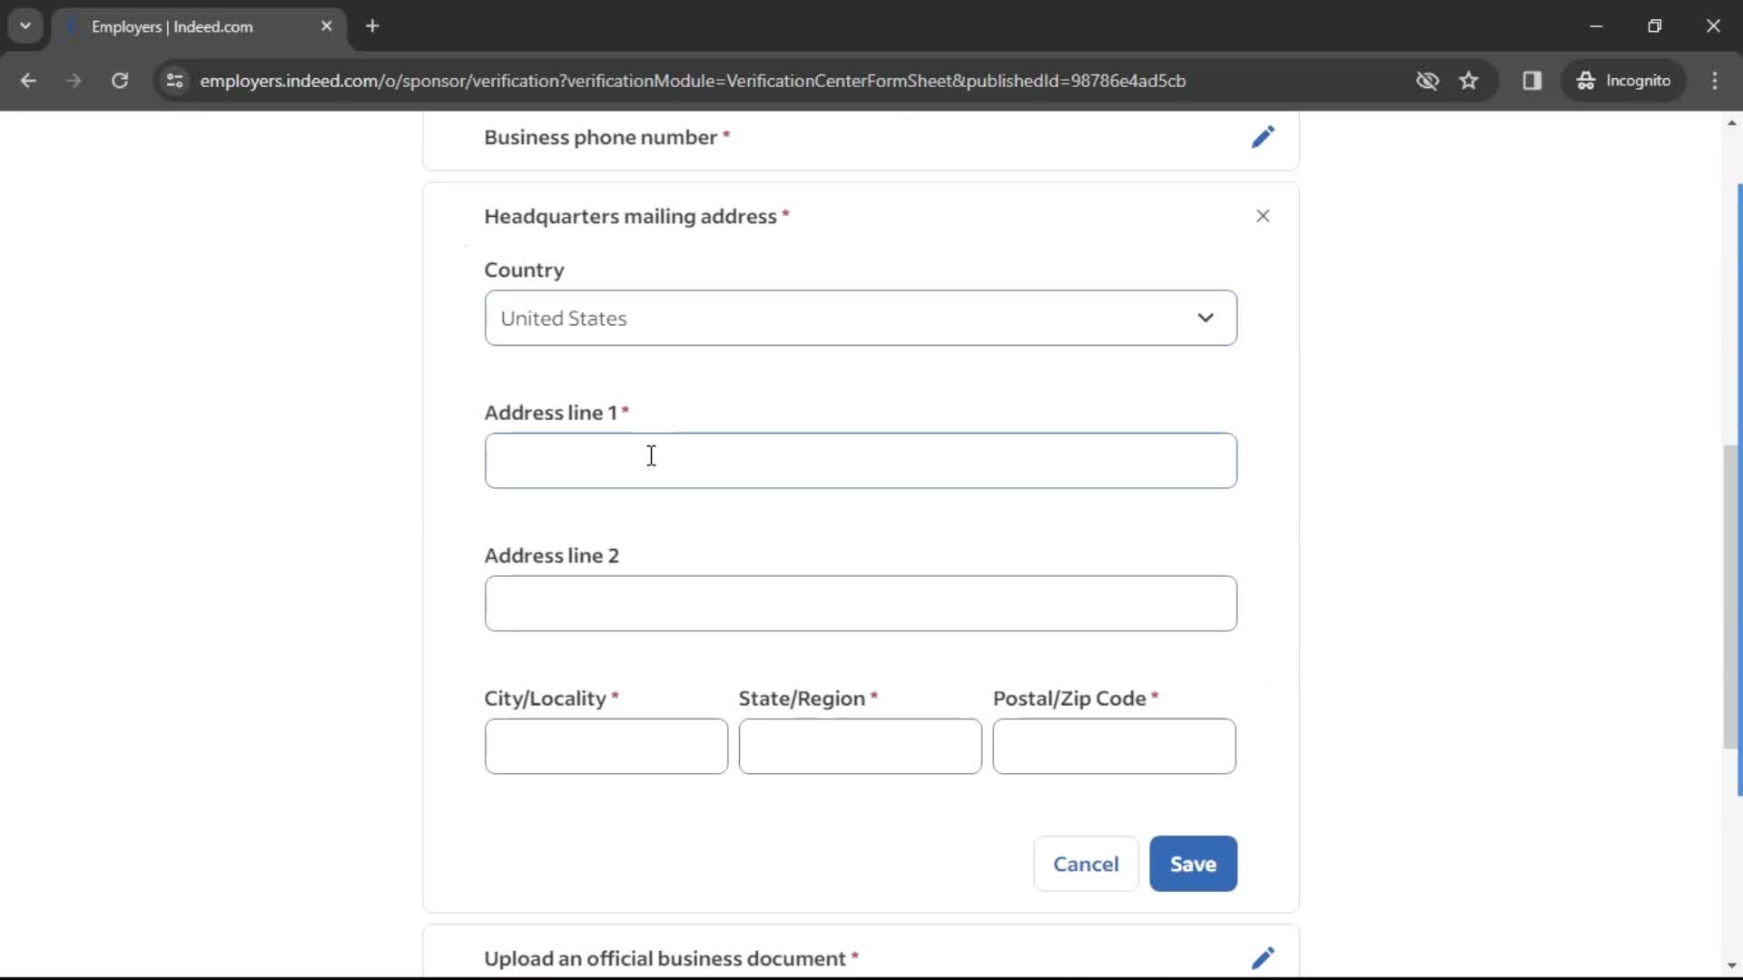Click the Indeed Employers tab in browser
This screenshot has width=1743, height=980.
point(198,26)
